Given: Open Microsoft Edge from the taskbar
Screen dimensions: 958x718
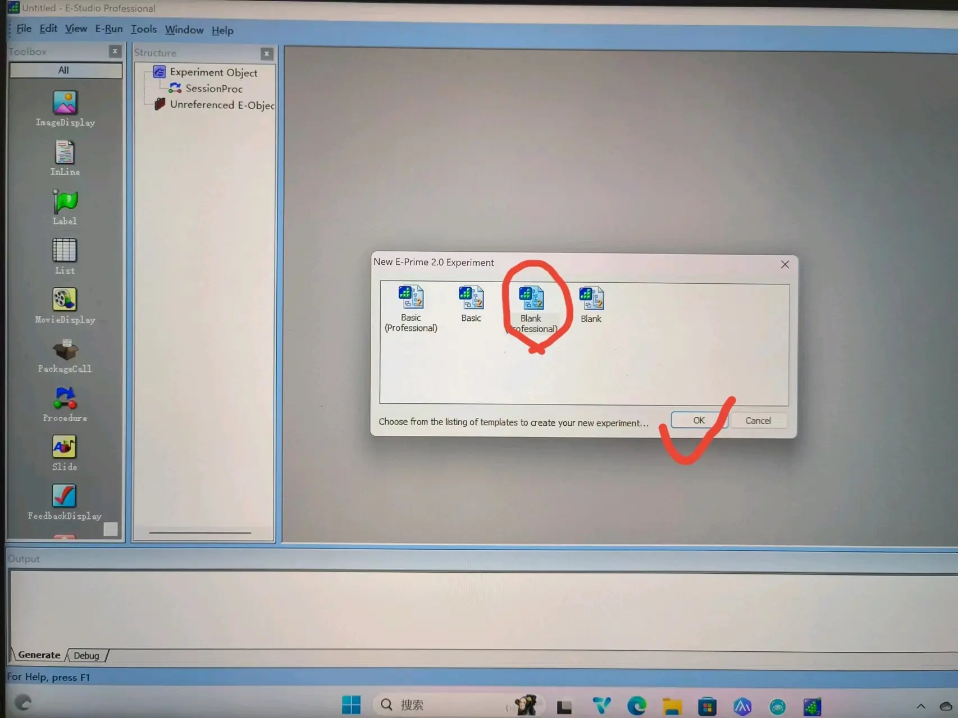Looking at the screenshot, I should pos(637,706).
